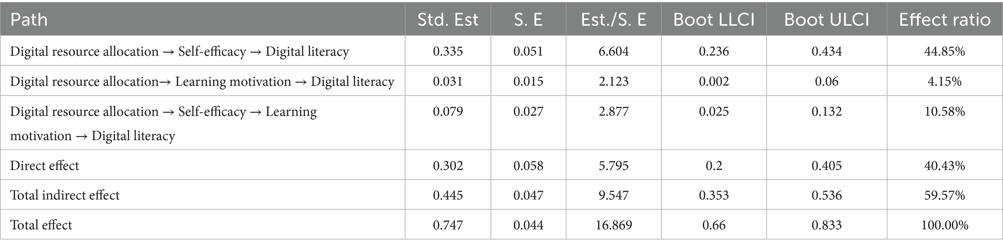1003x248 pixels.
Task: Select the Direct effect row label
Action: tap(45, 166)
